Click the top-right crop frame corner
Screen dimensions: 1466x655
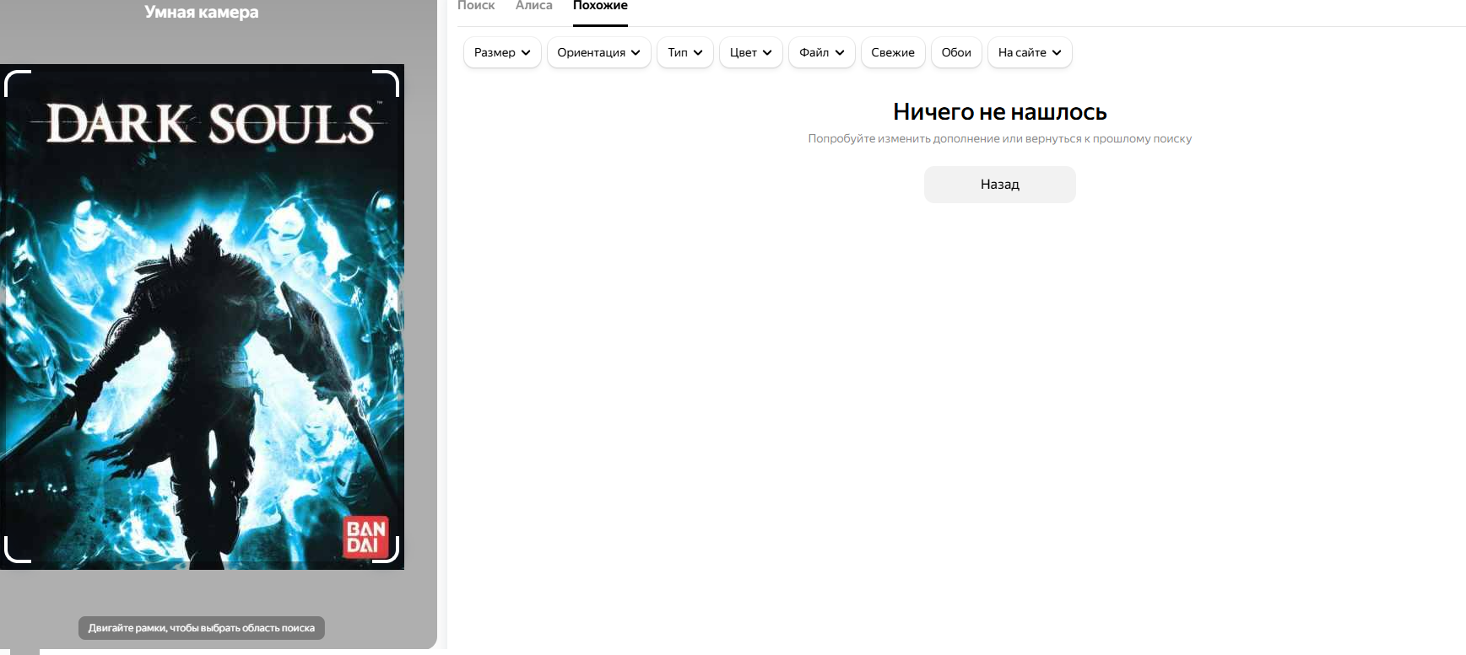pyautogui.click(x=386, y=83)
